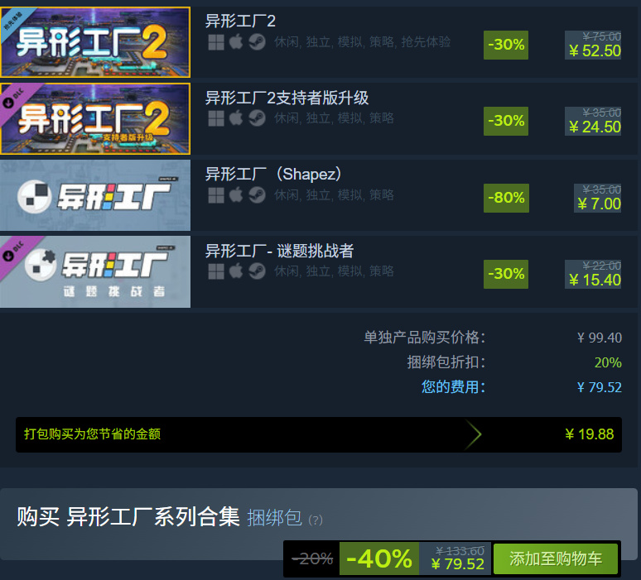The width and height of the screenshot is (641, 580).
Task: Click the bundle question mark (?) help
Action: click(316, 520)
